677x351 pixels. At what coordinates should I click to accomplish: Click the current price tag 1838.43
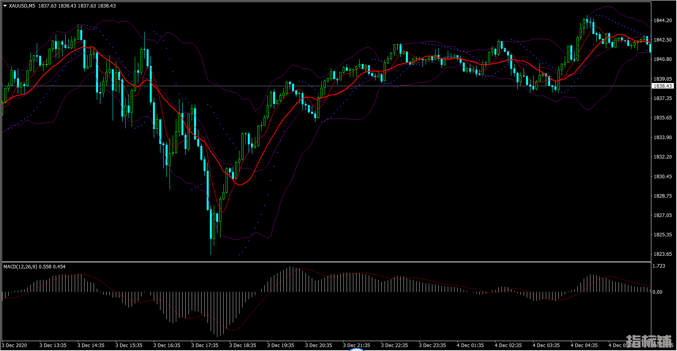[662, 86]
